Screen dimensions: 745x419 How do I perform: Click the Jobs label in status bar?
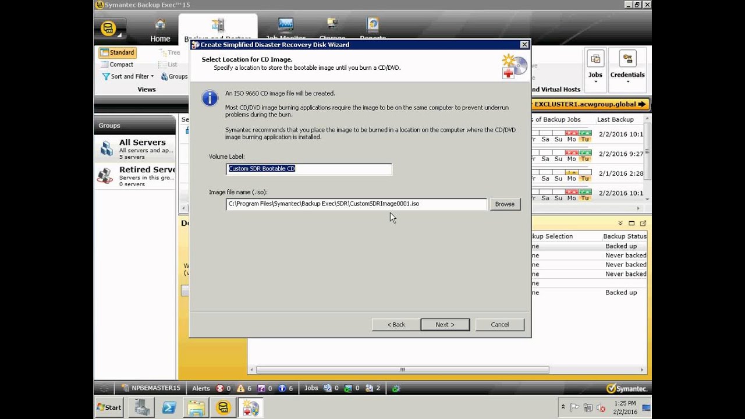(311, 388)
